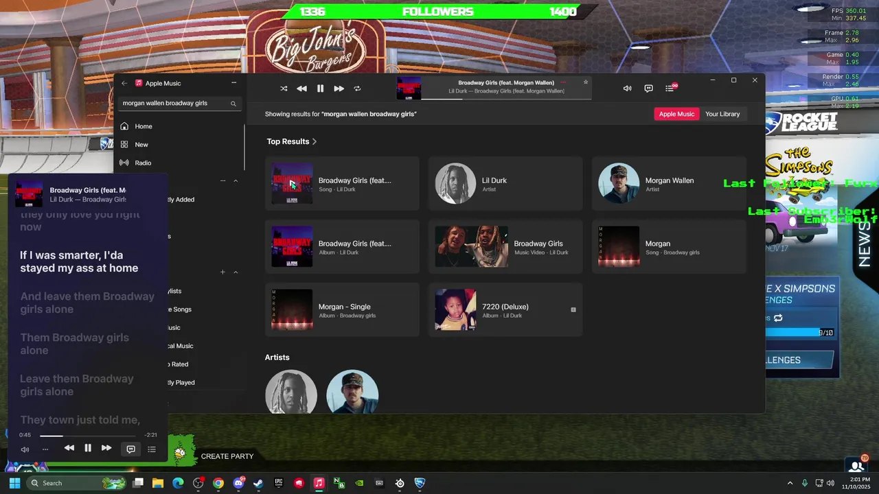Open Steam from the taskbar
This screenshot has width=879, height=494.
click(258, 483)
